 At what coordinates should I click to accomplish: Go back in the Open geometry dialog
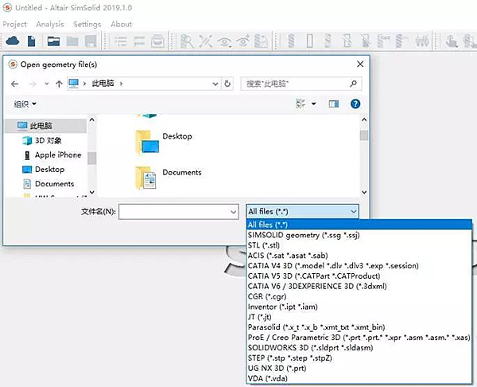[14, 84]
